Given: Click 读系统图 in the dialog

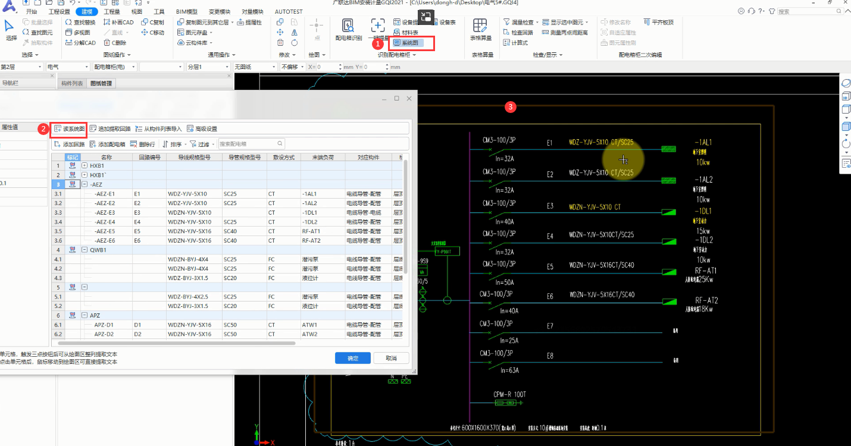Looking at the screenshot, I should point(69,128).
